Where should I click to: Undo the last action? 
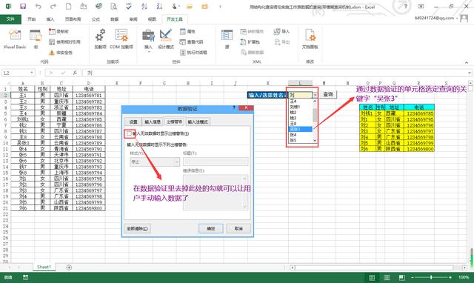[x=38, y=6]
